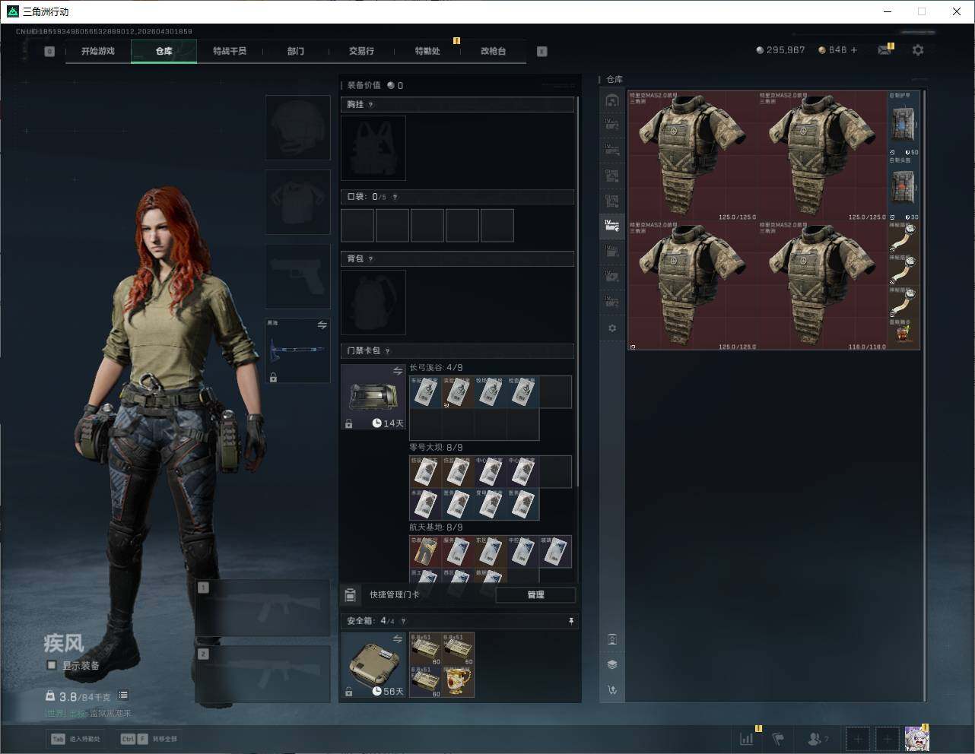Select primary weapon slot 2
The height and width of the screenshot is (754, 975).
263,675
